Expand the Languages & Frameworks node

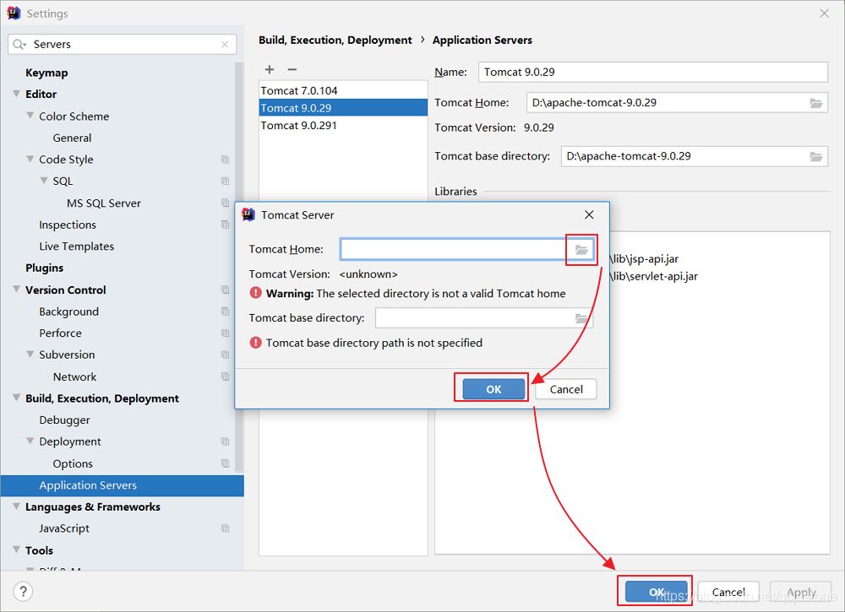click(x=17, y=506)
